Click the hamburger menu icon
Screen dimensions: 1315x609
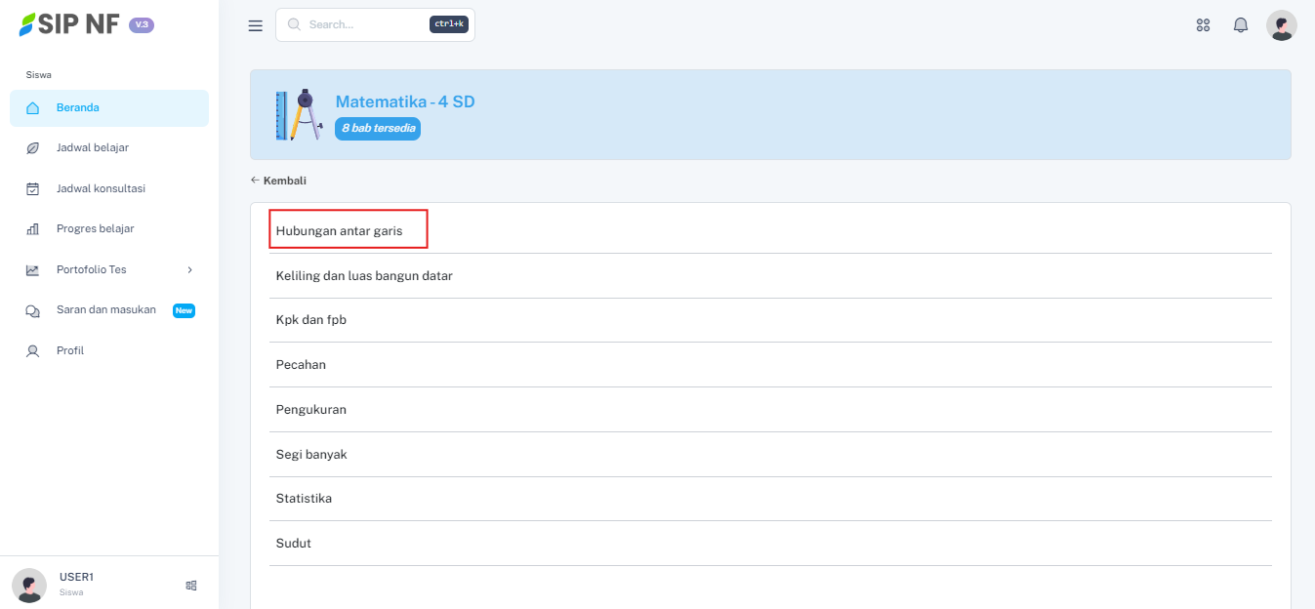(256, 25)
